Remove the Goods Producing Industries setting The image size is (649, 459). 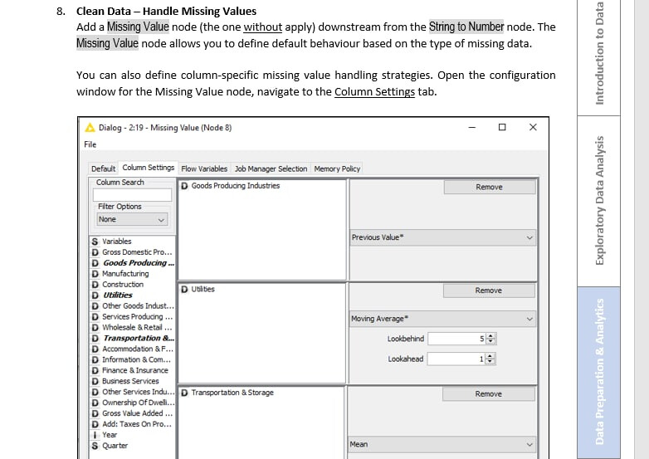click(488, 188)
